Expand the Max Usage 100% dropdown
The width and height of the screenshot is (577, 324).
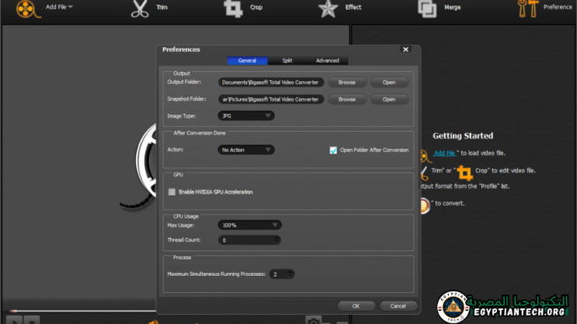[x=250, y=226]
